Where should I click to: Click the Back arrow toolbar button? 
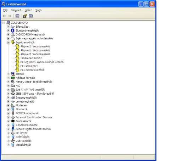(4, 16)
